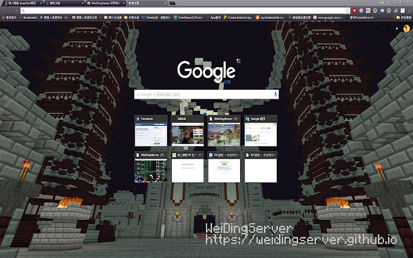413x258 pixels.
Task: Switch to the beanfun browser tab
Action: point(23,3)
